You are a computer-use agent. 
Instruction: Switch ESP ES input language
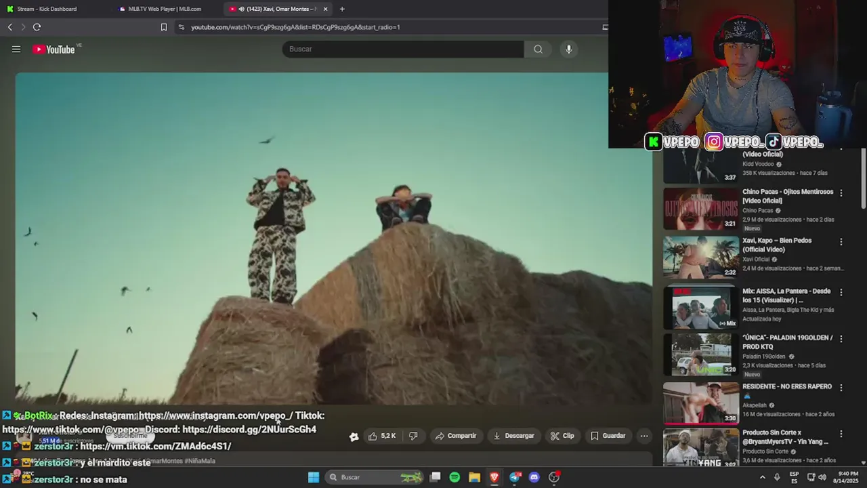tap(794, 477)
